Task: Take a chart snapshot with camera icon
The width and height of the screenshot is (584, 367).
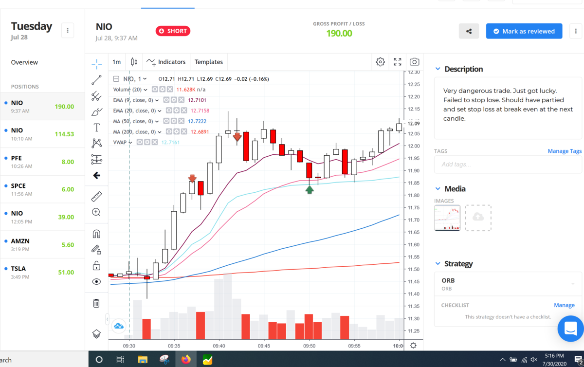Action: pyautogui.click(x=414, y=62)
